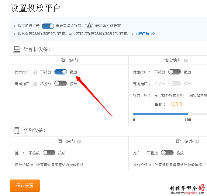Click the orange 100 % discount value
This screenshot has width=207, height=196.
176,104
